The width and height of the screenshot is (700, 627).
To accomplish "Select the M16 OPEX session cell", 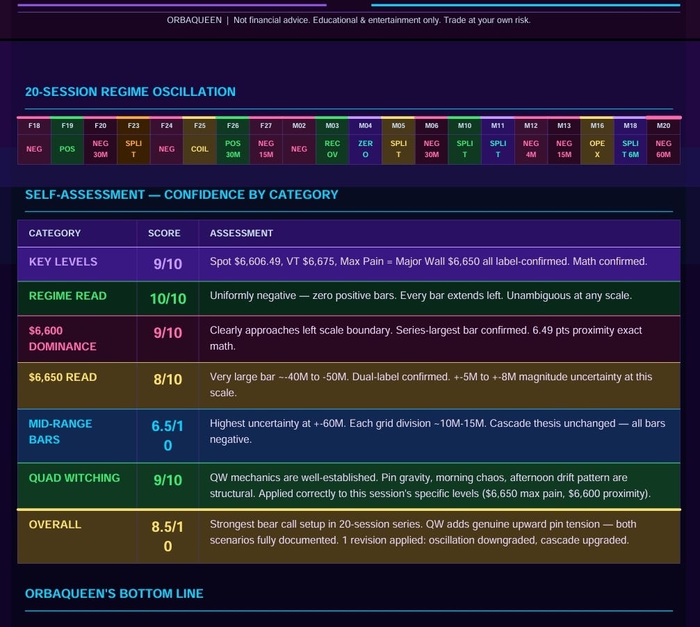I will (597, 140).
